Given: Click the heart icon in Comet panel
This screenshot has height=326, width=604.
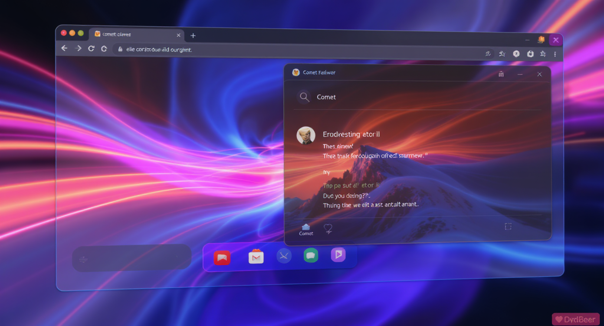Looking at the screenshot, I should coord(328,228).
